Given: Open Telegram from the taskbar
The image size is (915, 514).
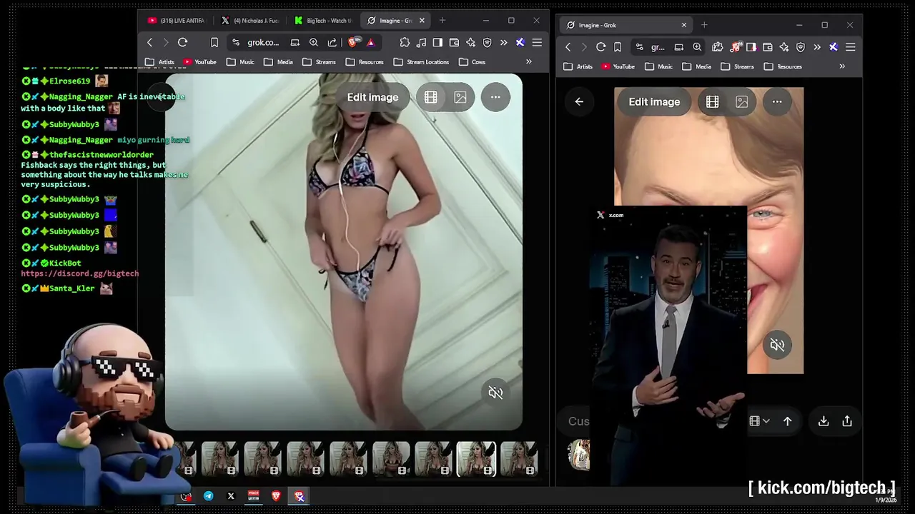Looking at the screenshot, I should click(x=208, y=496).
